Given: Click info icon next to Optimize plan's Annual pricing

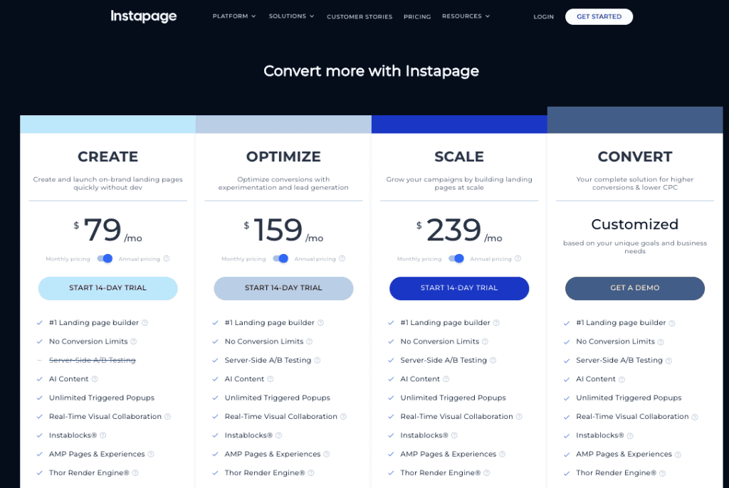Looking at the screenshot, I should [342, 258].
